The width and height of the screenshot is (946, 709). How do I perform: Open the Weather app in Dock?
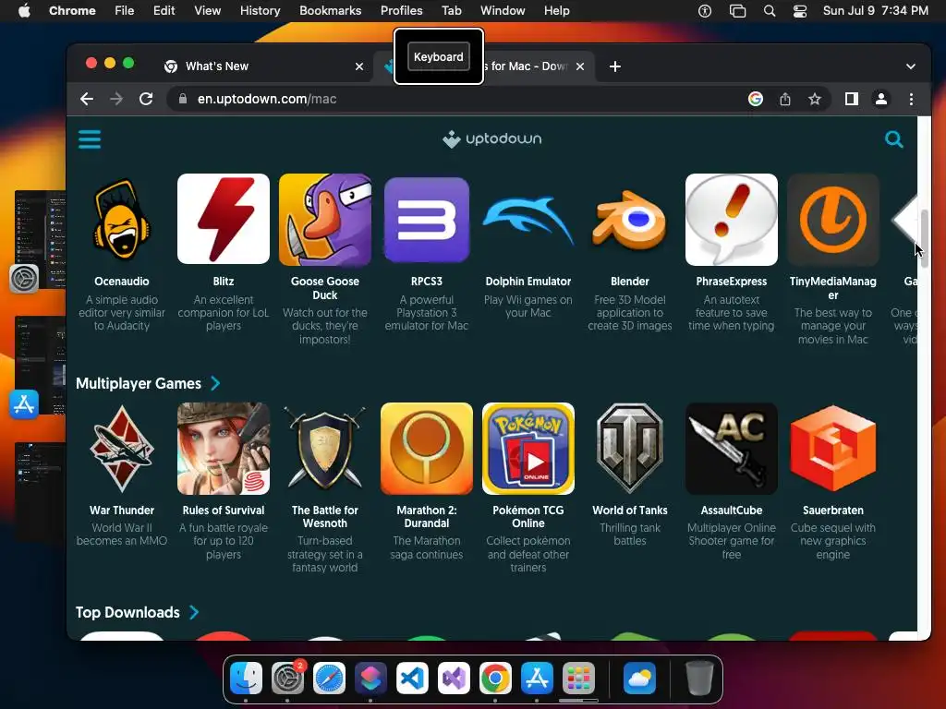[639, 678]
